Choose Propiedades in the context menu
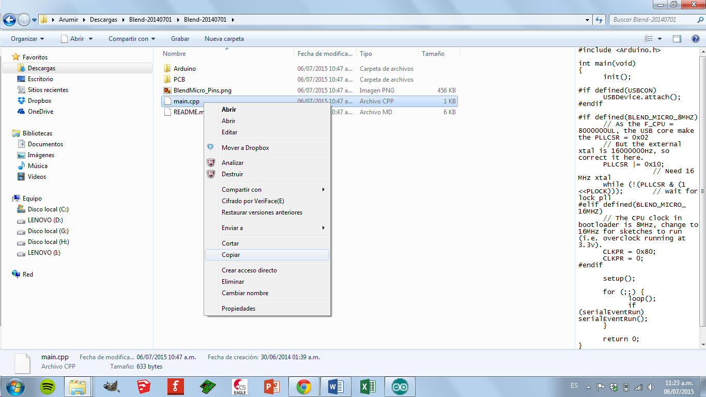 pos(267,309)
